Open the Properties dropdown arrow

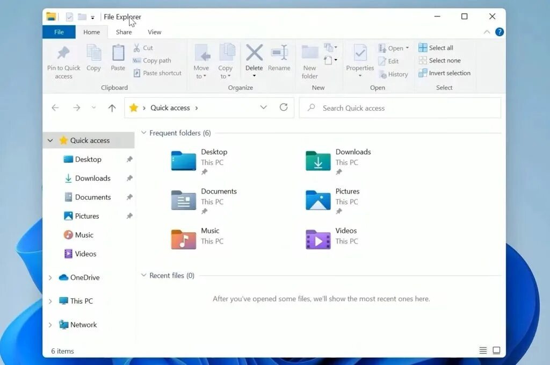[x=360, y=76]
